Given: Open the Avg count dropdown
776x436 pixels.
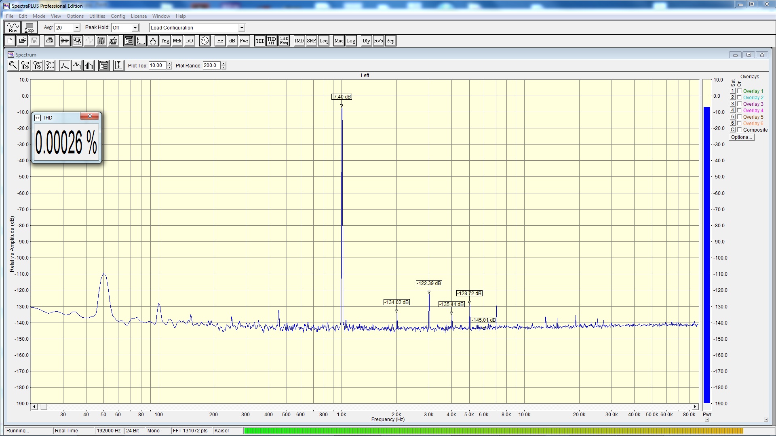Looking at the screenshot, I should pyautogui.click(x=77, y=28).
